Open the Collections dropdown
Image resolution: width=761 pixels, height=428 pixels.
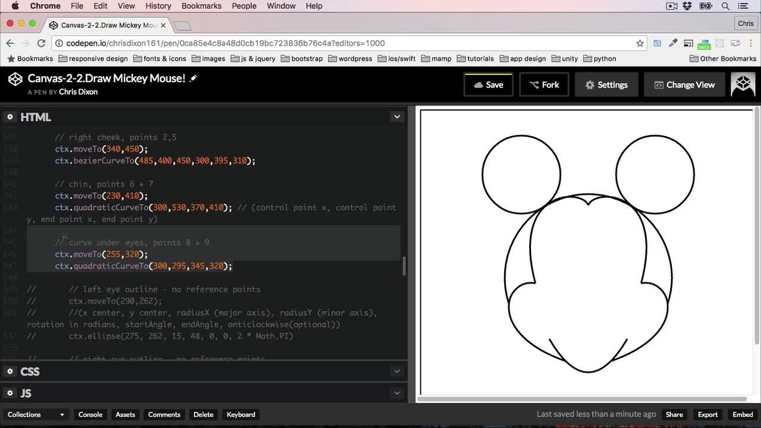pyautogui.click(x=36, y=414)
